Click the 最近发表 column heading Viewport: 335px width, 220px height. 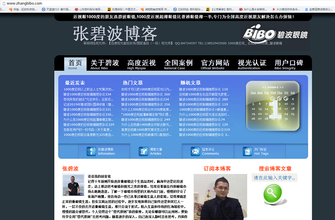click(x=75, y=83)
